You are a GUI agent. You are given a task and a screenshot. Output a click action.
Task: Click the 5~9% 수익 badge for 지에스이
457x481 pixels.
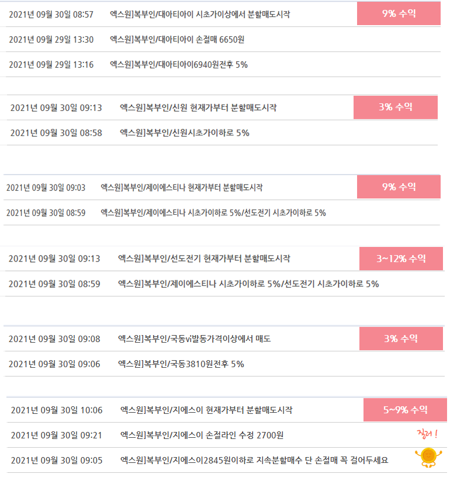(x=405, y=410)
